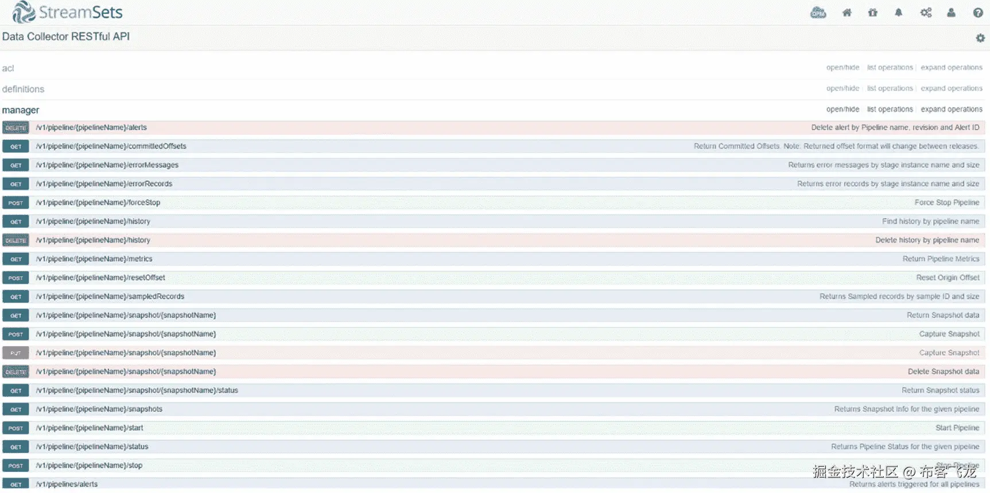Click the GET badge for errorRecords
Screen dimensions: 990x493
[x=15, y=184]
